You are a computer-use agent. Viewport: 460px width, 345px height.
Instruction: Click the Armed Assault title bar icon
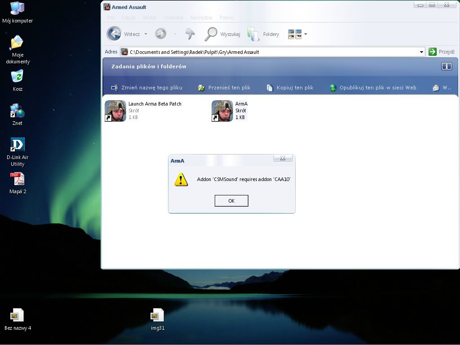[107, 7]
